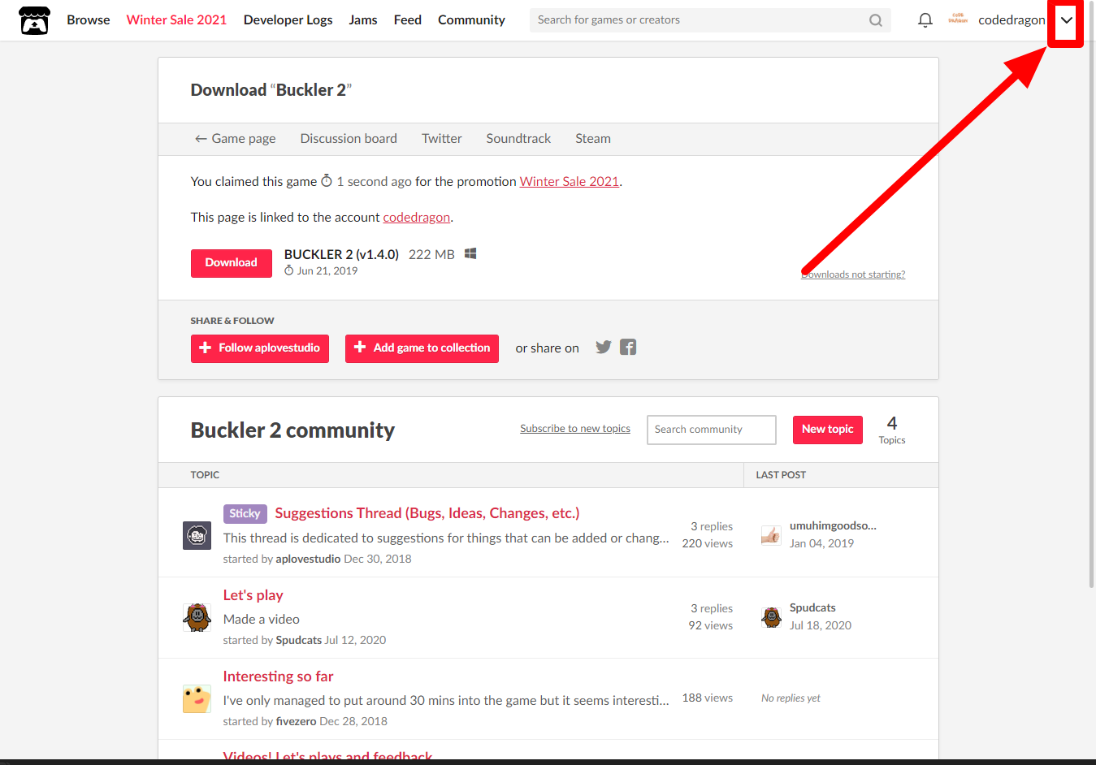Screen dimensions: 1096x765
Task: Click 'No replies yet' text
Action: pos(791,698)
